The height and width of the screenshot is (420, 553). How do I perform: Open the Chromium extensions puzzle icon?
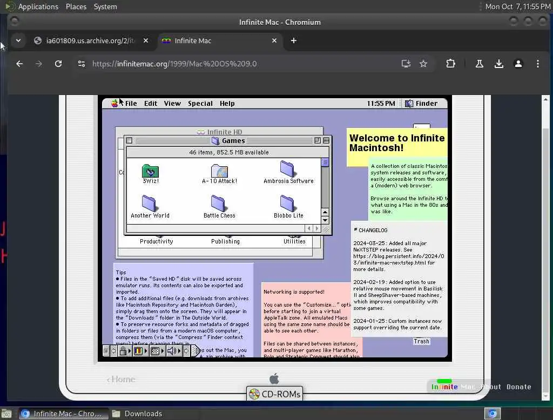[x=450, y=64]
